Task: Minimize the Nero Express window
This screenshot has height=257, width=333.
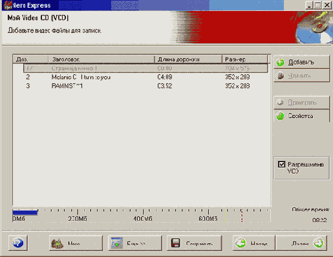Action: (309, 5)
